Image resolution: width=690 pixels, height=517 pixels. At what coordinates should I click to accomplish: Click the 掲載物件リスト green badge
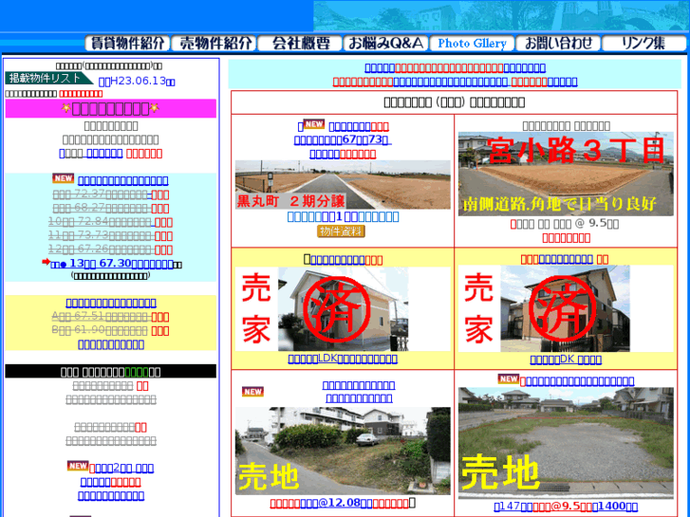[x=49, y=79]
